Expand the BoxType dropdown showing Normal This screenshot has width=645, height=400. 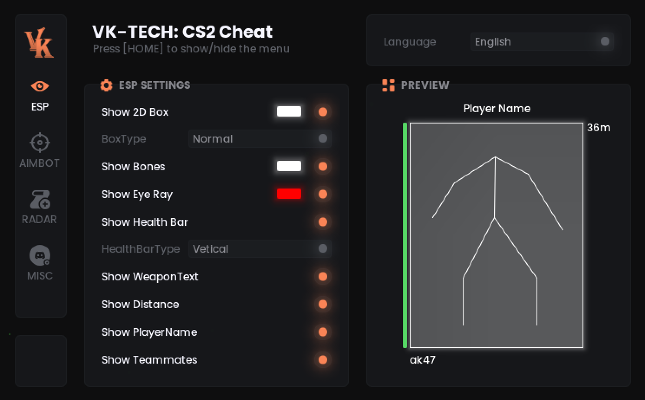260,139
